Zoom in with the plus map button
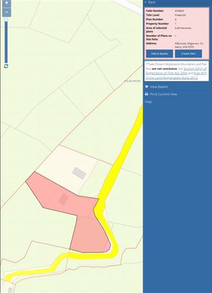Image resolution: width=212 pixels, height=293 pixels. pyautogui.click(x=6, y=3)
